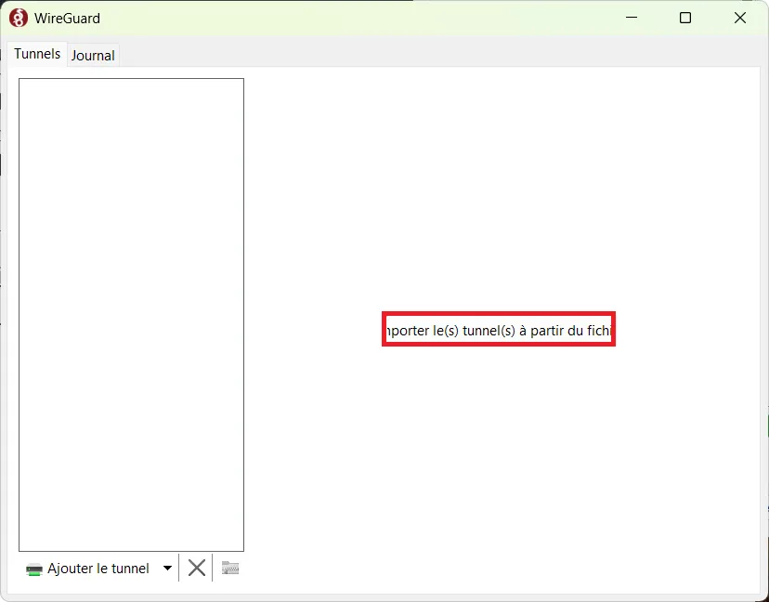
Task: Click the WireGuard logo in title bar
Action: tap(19, 19)
